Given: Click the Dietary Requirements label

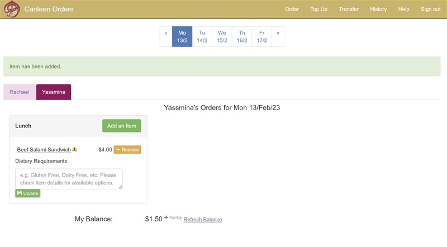Looking at the screenshot, I should click(x=42, y=161).
